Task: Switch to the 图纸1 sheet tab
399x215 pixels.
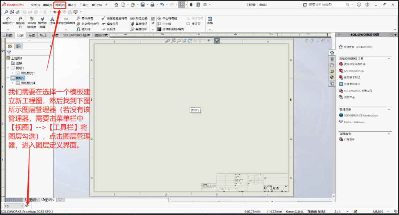Action: pos(34,200)
